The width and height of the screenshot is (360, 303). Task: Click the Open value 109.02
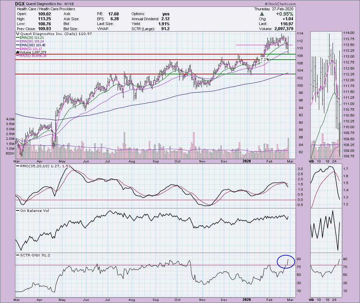pyautogui.click(x=44, y=14)
